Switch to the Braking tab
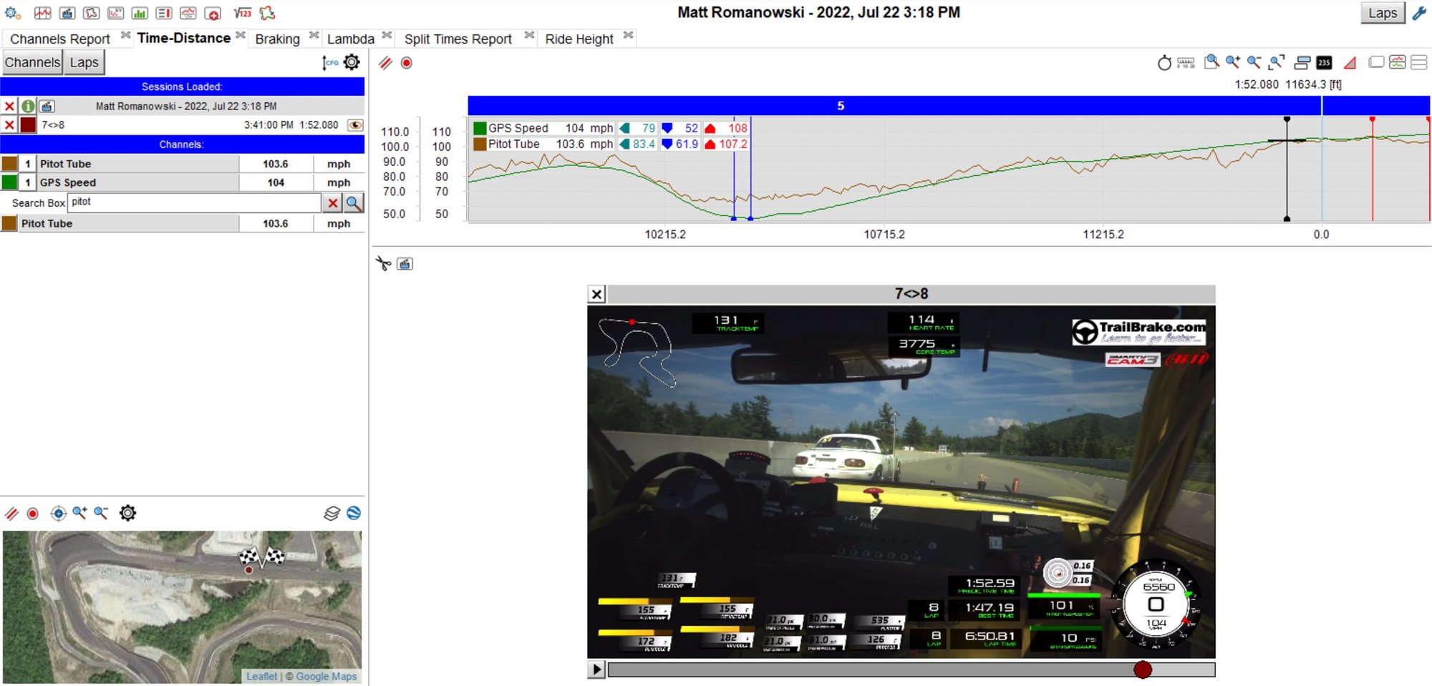 (x=277, y=39)
